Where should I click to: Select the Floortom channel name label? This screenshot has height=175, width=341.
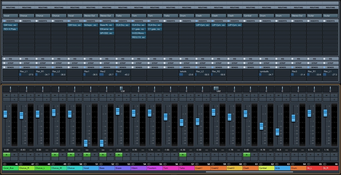pos(155,168)
